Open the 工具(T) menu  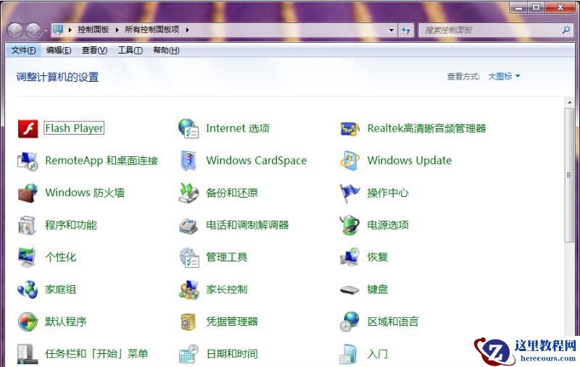point(130,50)
